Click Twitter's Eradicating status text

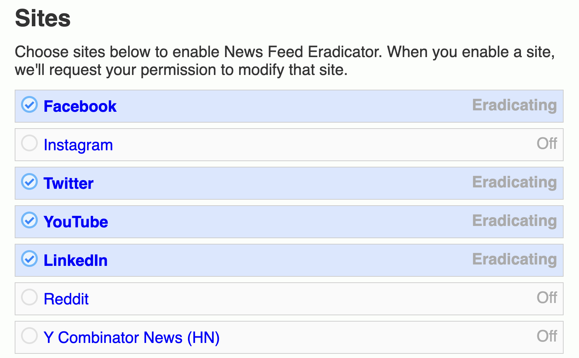pos(515,183)
